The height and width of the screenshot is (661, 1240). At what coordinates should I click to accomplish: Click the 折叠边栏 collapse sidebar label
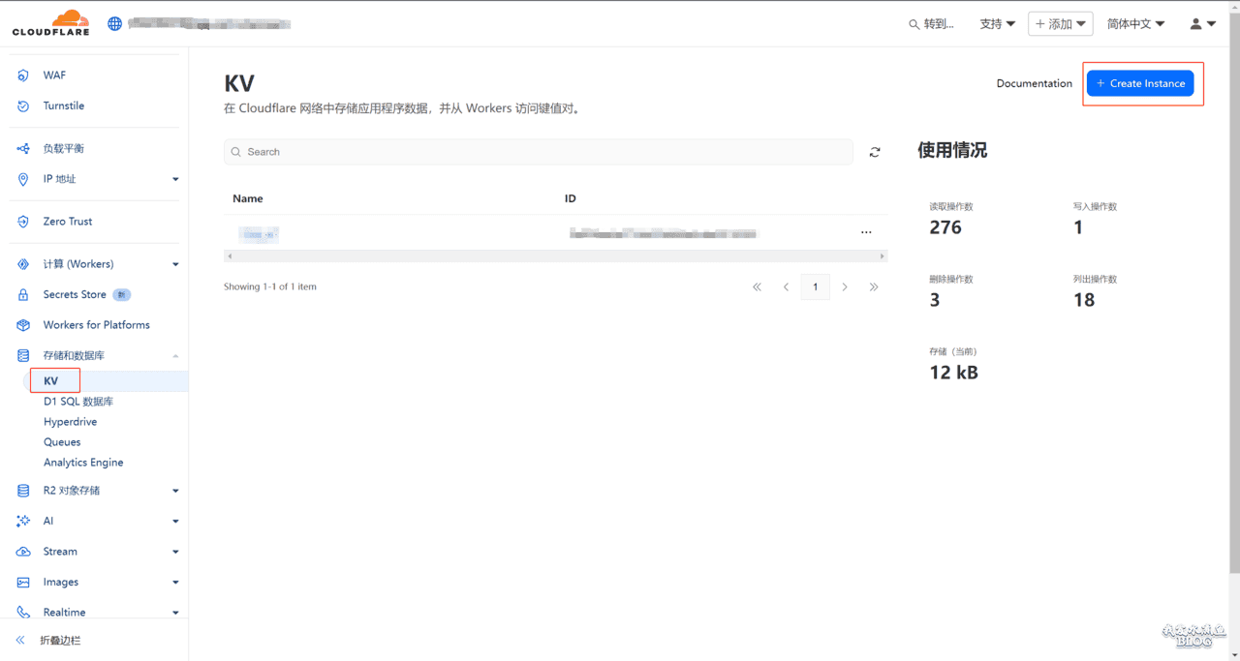pyautogui.click(x=60, y=641)
